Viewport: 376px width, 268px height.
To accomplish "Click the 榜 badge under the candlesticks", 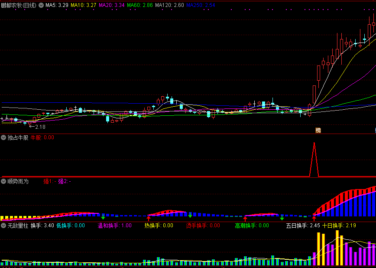I will click(318, 131).
